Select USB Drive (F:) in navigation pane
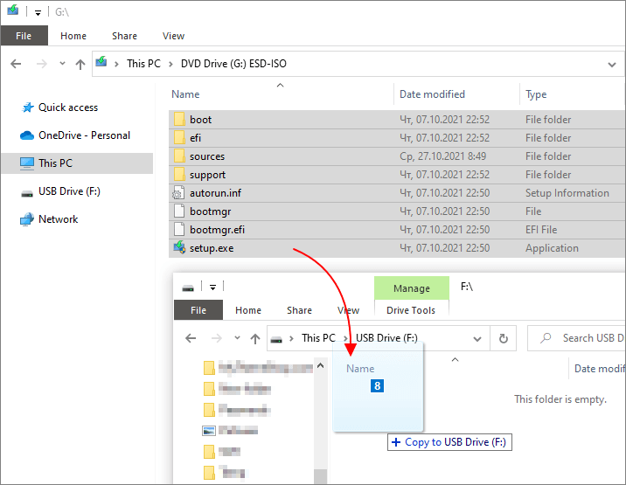This screenshot has height=485, width=626. pyautogui.click(x=69, y=191)
